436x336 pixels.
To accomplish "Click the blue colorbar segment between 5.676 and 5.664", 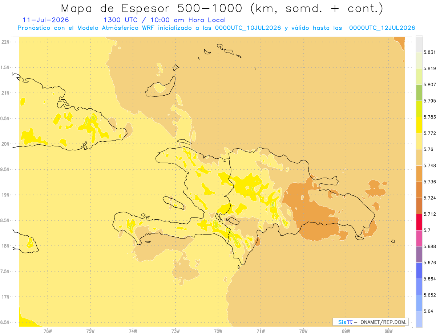I will tap(419, 270).
